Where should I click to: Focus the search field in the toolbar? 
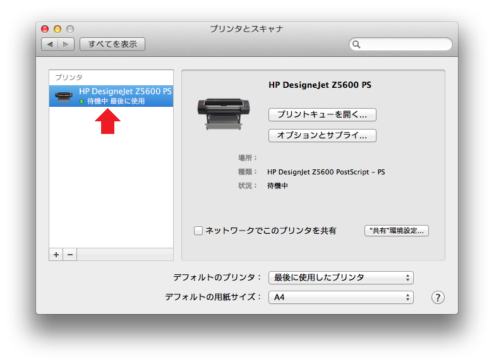[401, 44]
